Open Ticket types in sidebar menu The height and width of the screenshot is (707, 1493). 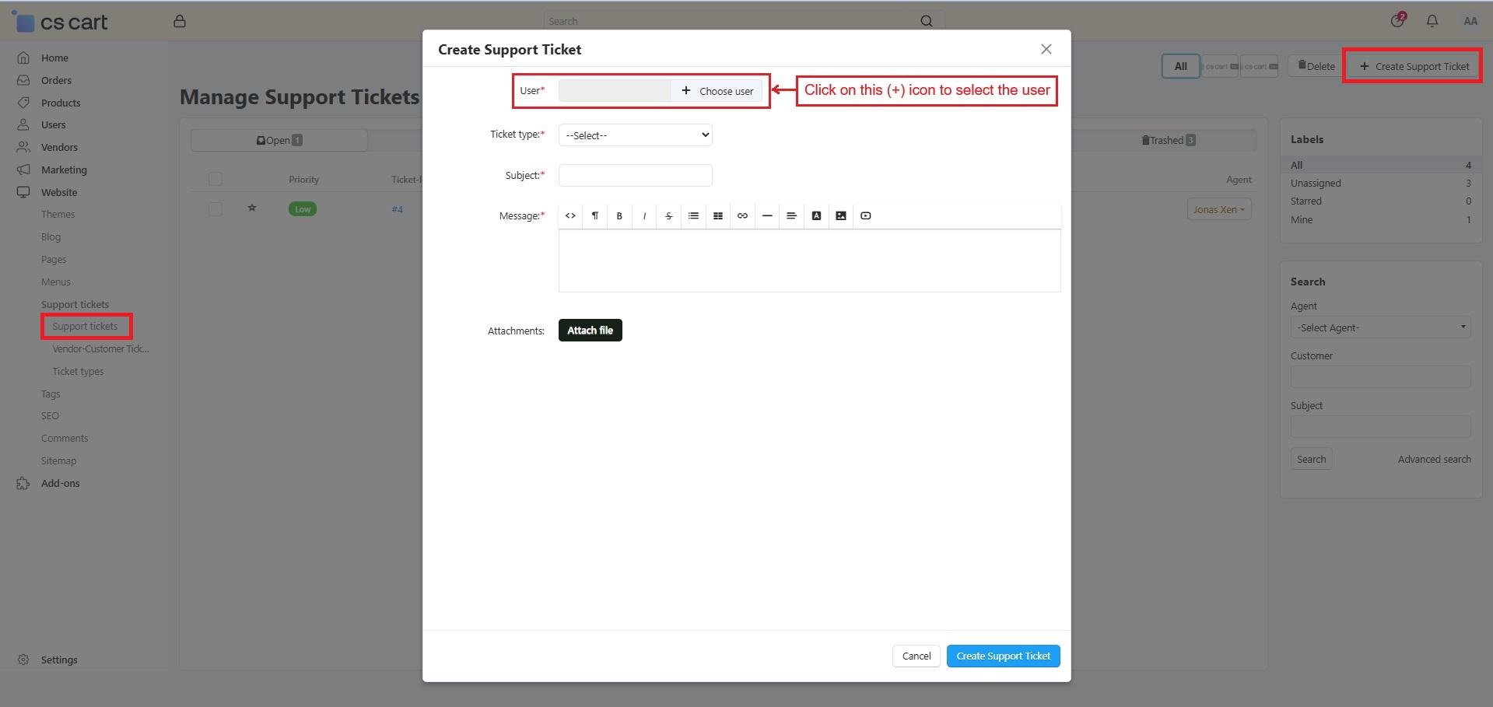[78, 372]
